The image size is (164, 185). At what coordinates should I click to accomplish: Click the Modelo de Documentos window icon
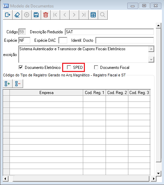(6, 6)
